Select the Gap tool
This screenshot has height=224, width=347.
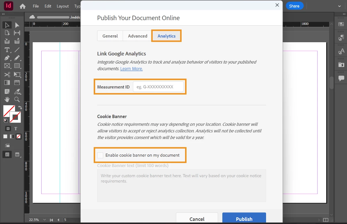pyautogui.click(x=17, y=33)
